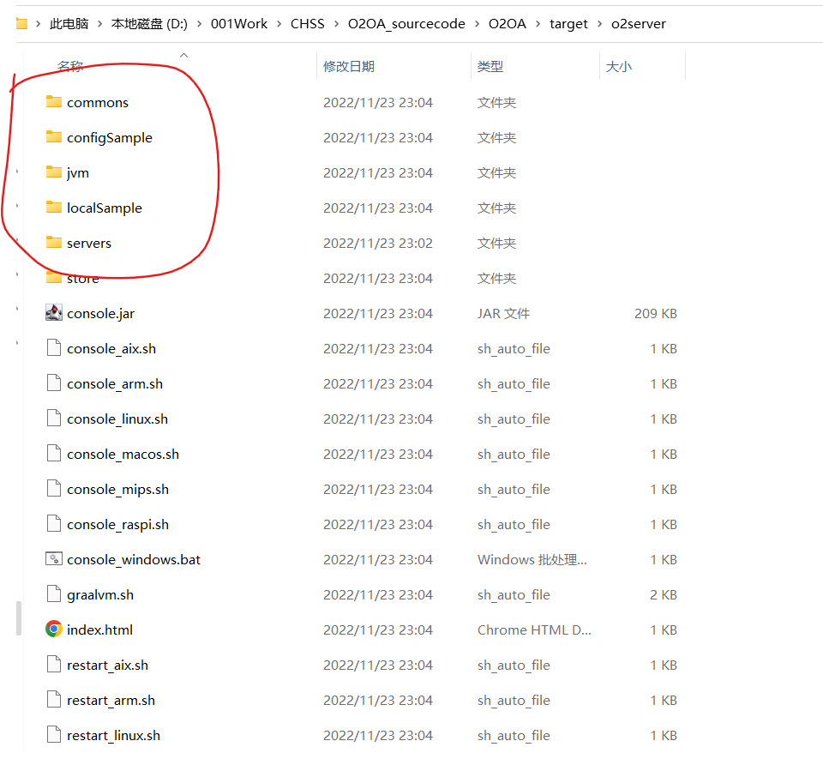823x765 pixels.
Task: Select console.jar file name
Action: (x=101, y=313)
